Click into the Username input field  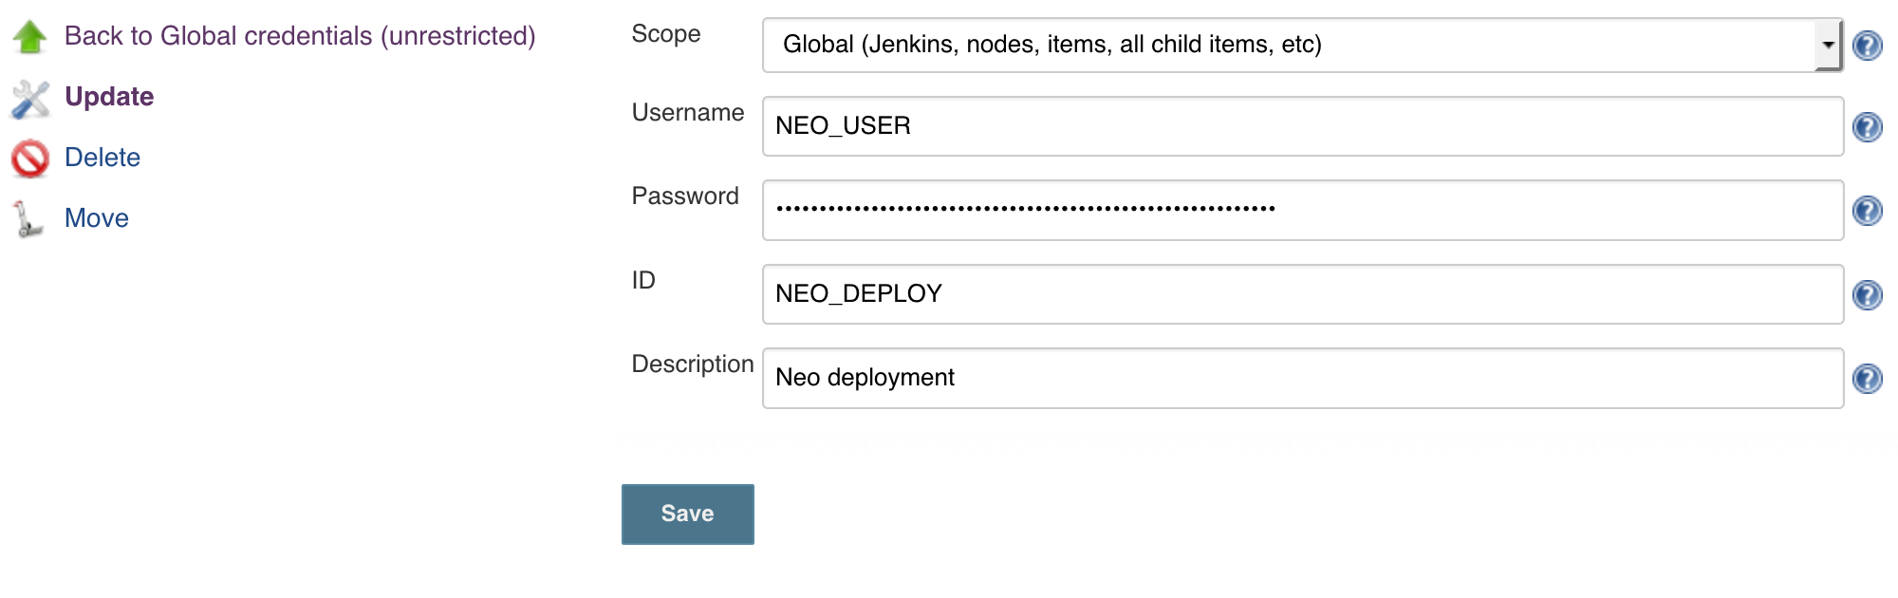click(1303, 126)
